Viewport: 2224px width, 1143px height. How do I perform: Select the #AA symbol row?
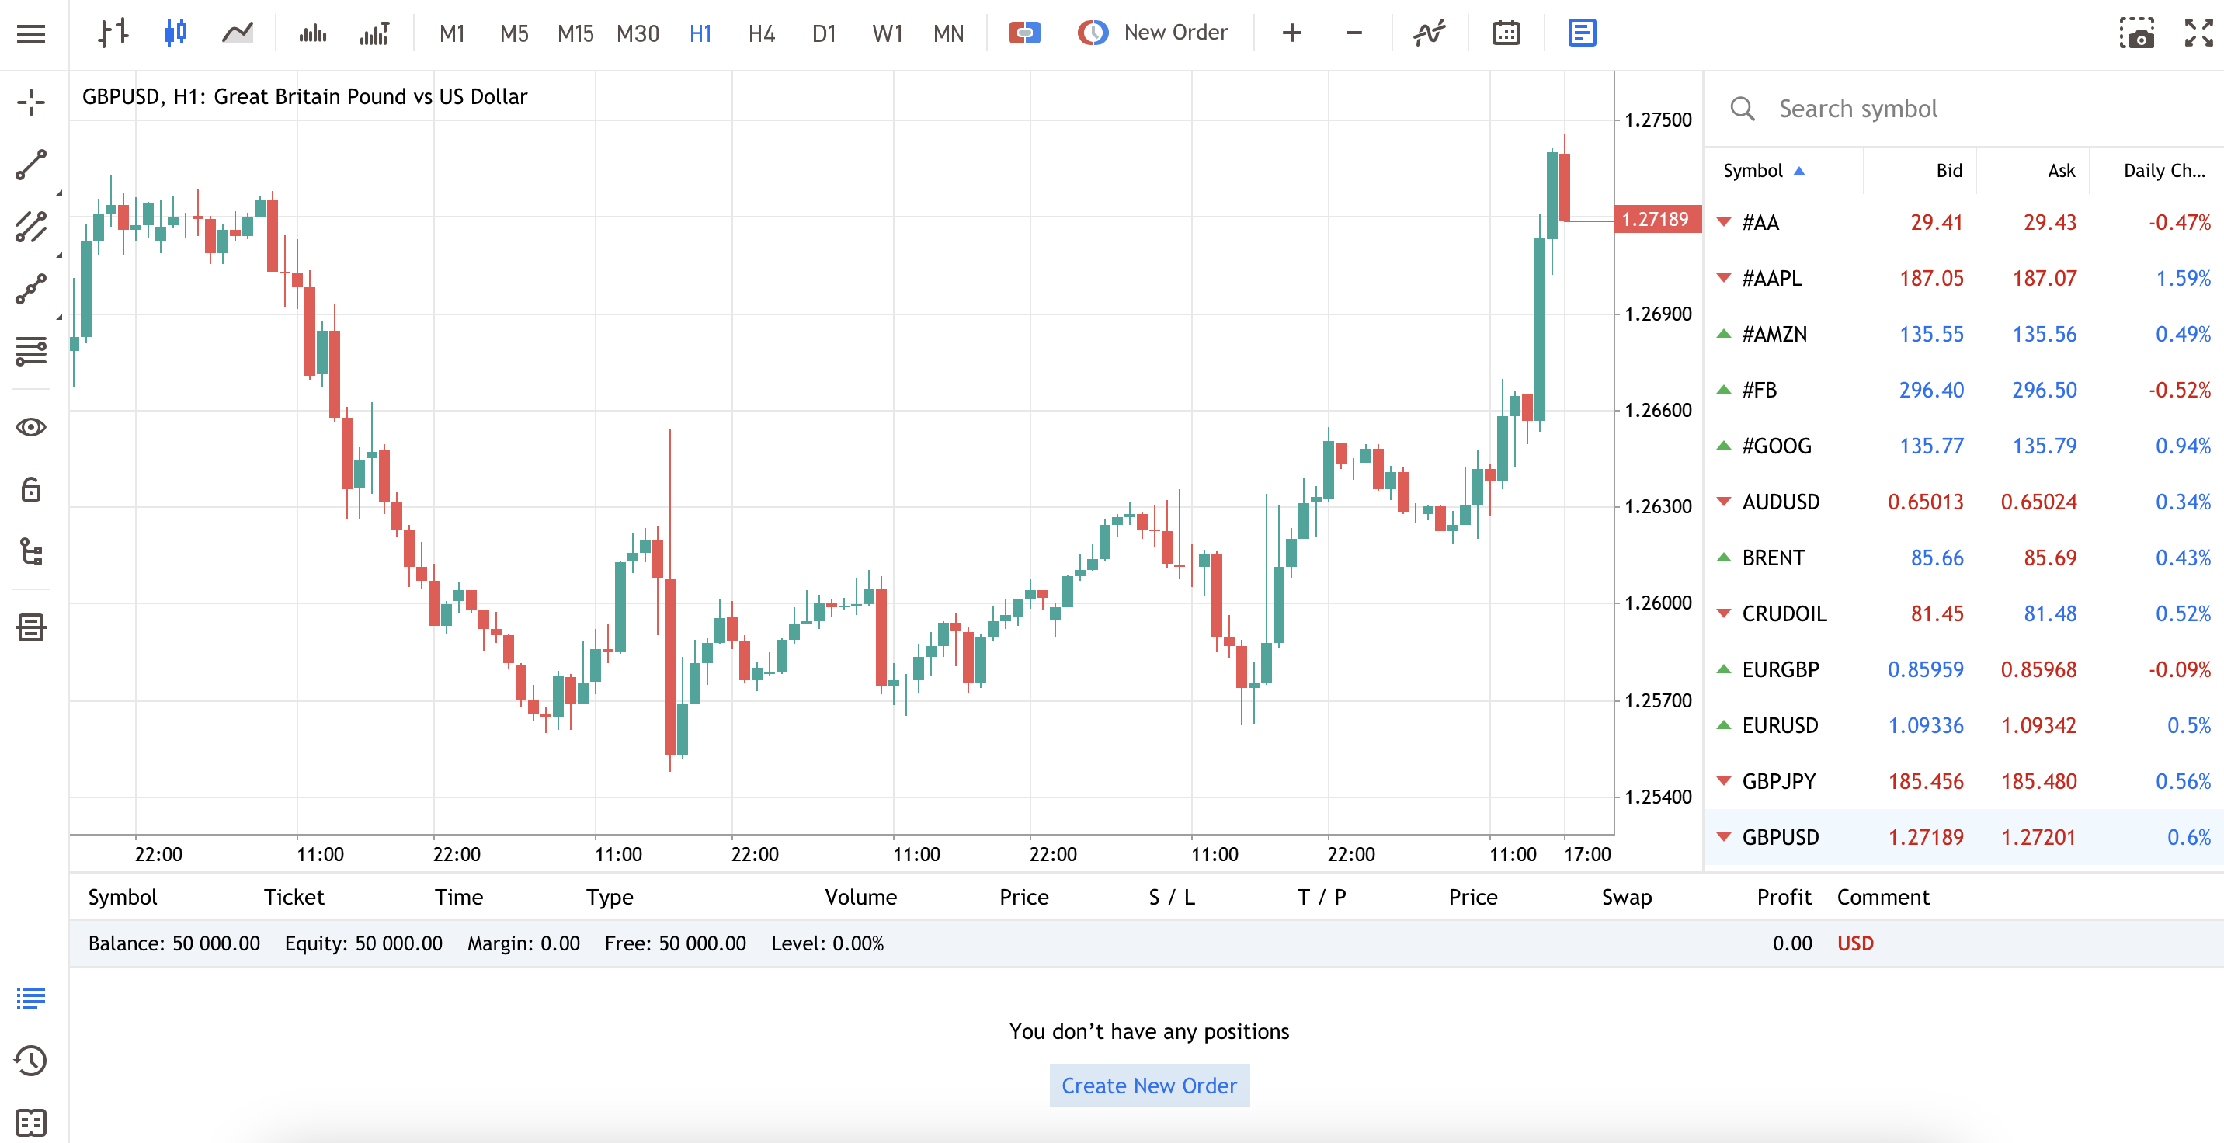1964,223
